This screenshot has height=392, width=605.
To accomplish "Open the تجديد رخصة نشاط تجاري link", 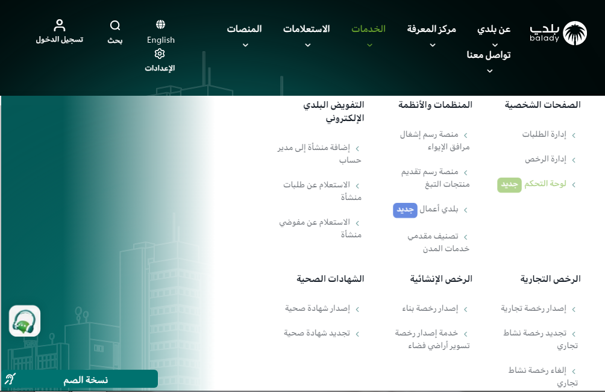I will point(540,339).
